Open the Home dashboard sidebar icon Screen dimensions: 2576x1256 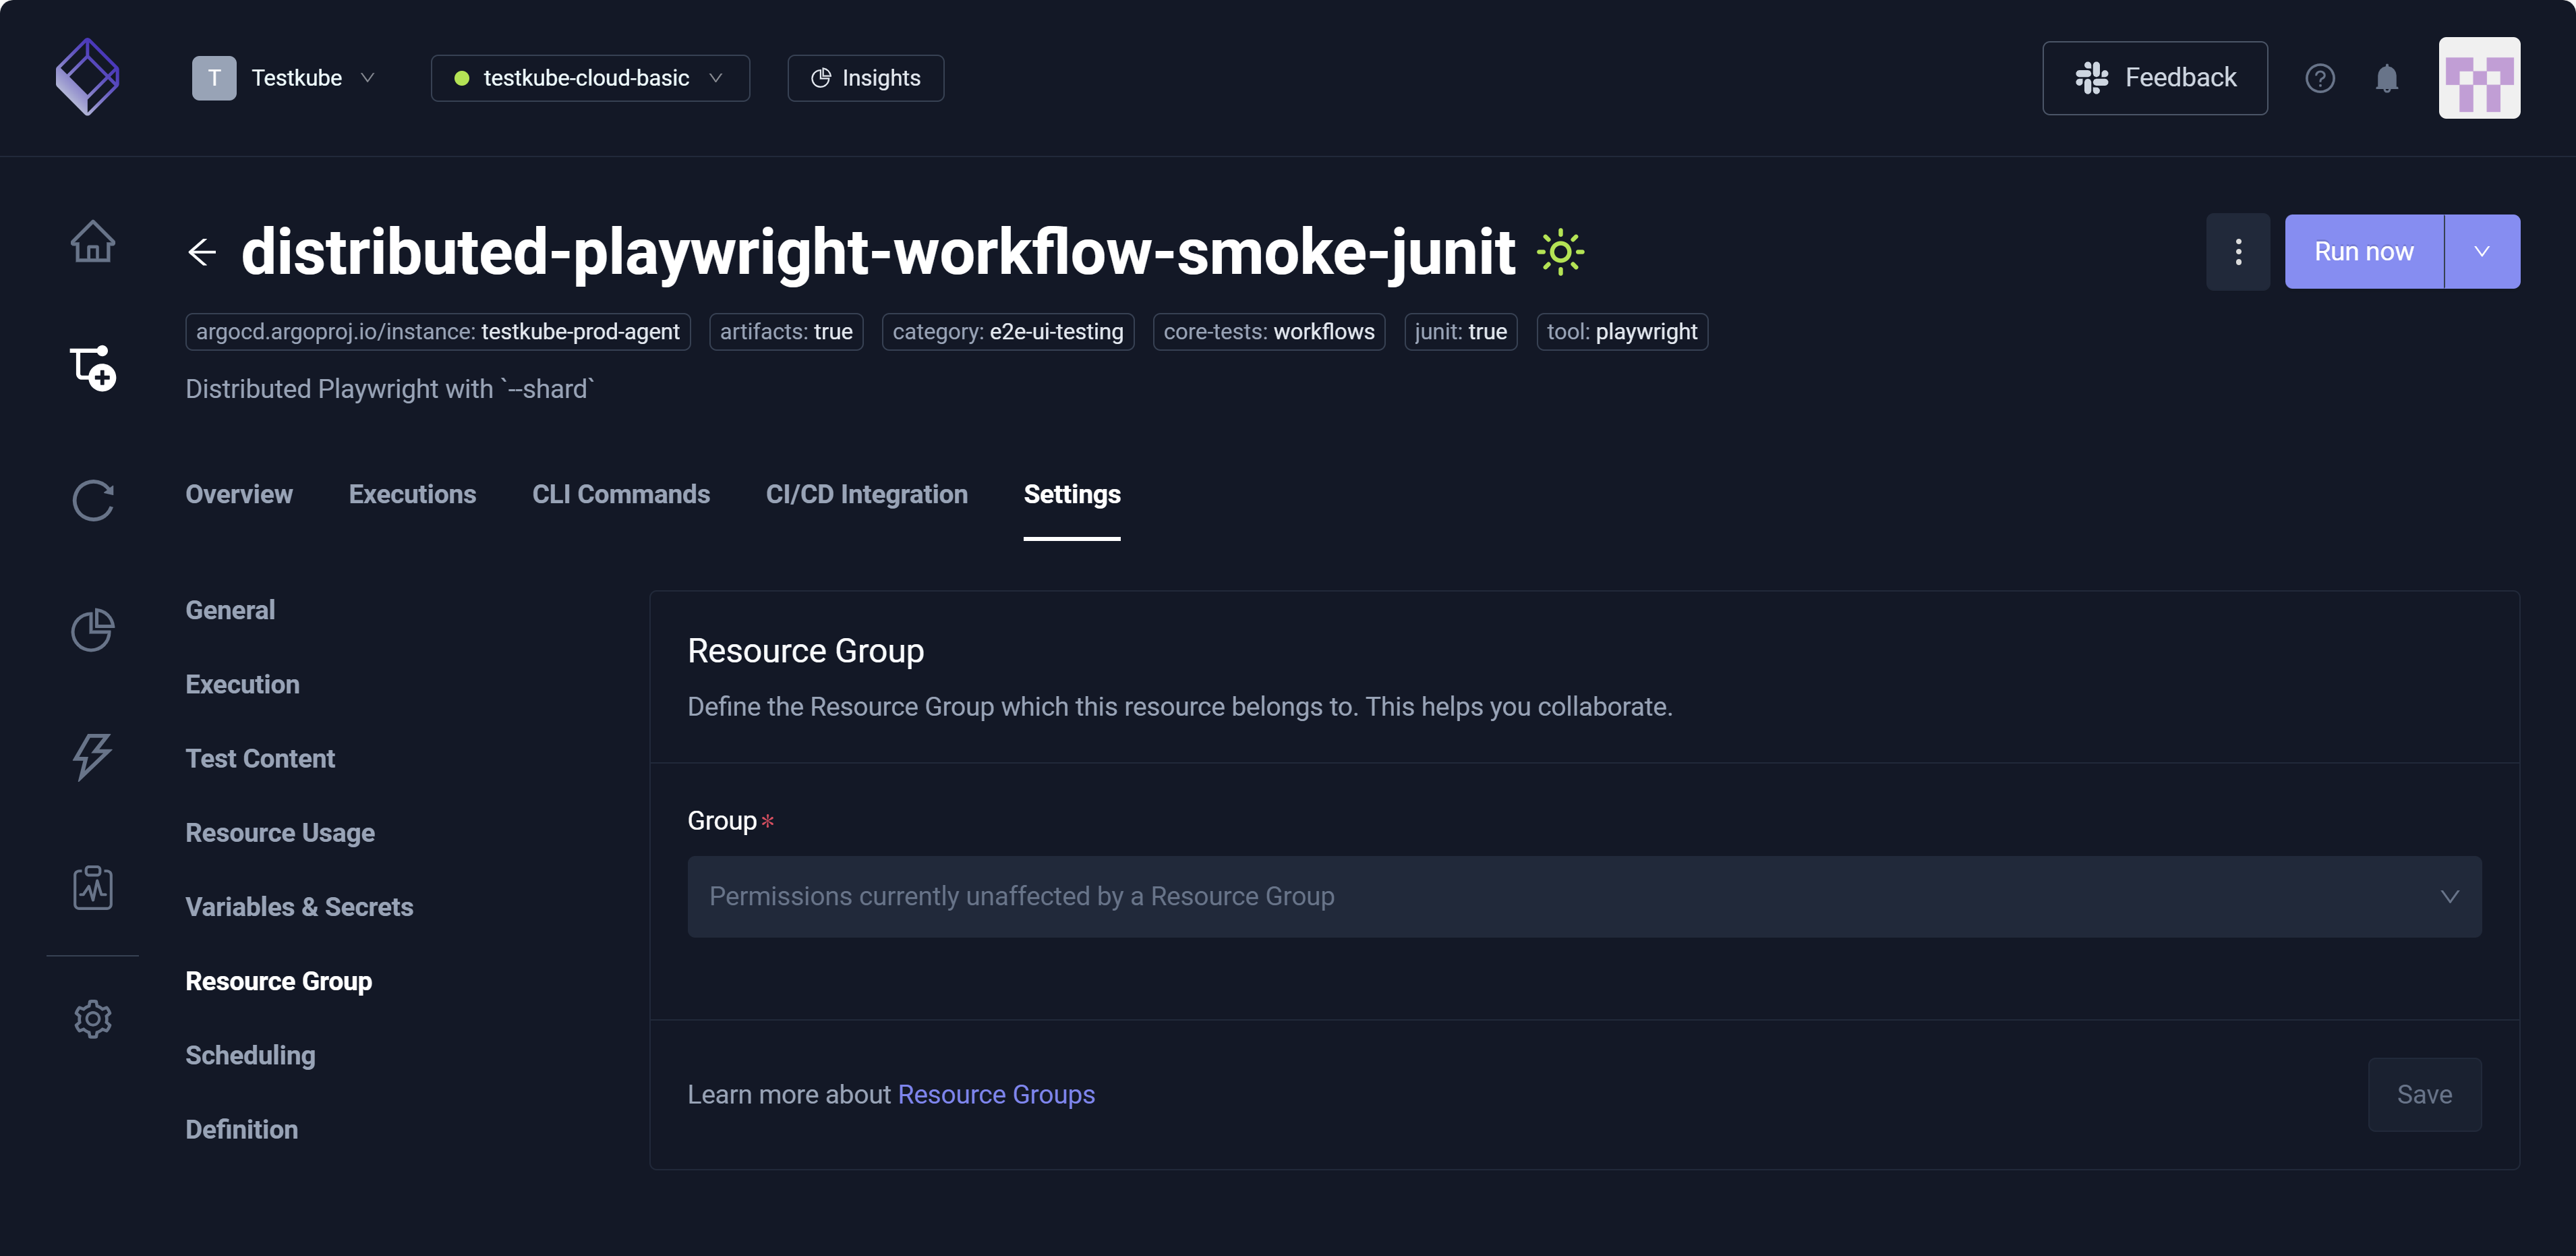(93, 241)
